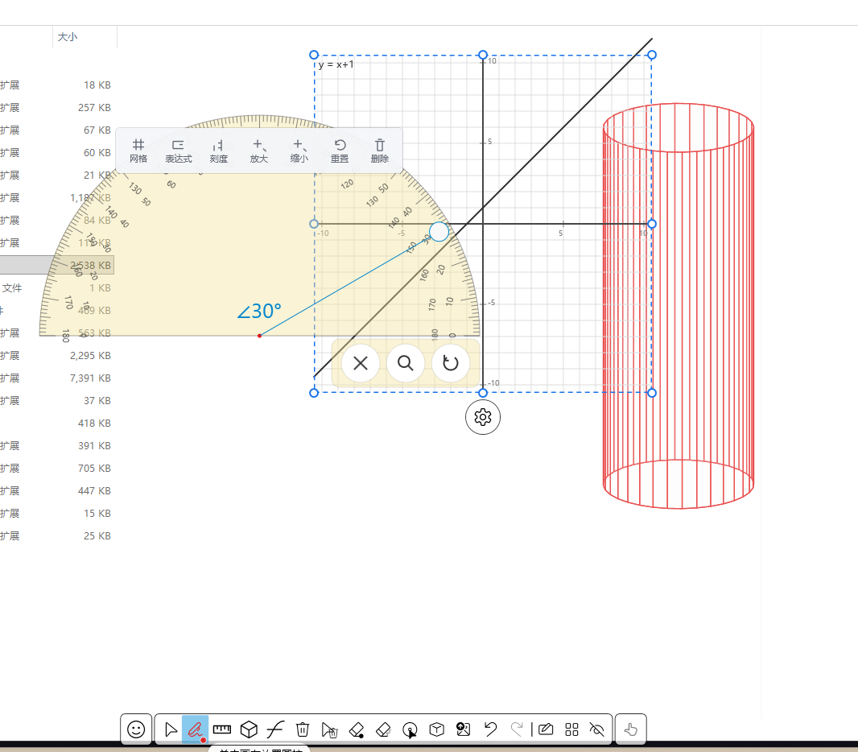
Task: Click the y = x+1 expression label
Action: coord(336,64)
